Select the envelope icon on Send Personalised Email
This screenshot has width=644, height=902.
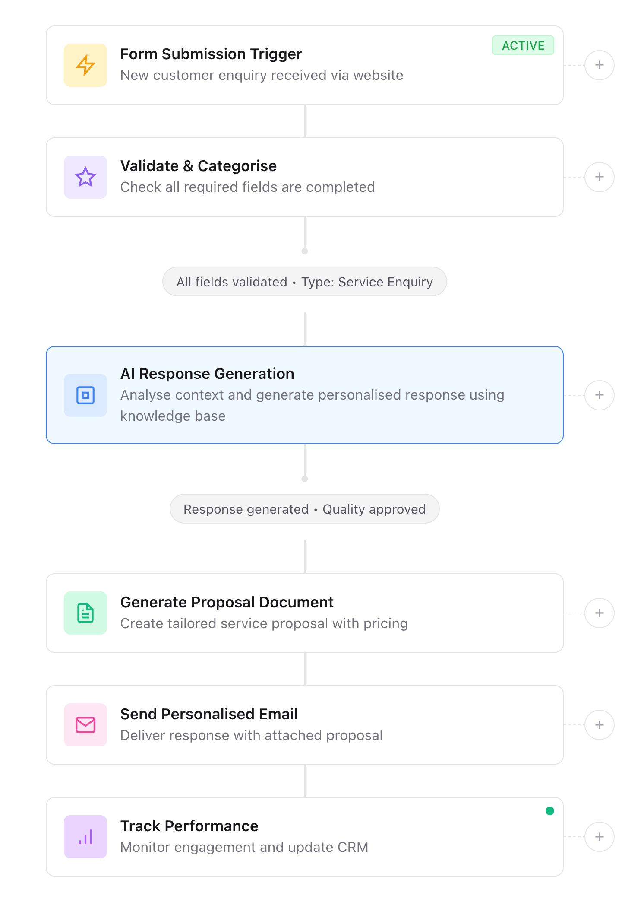point(85,725)
